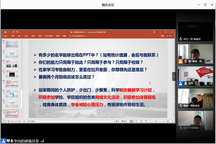Collapse the participant video sidebar arrow
Screen dimensions: 216x144
174,76
